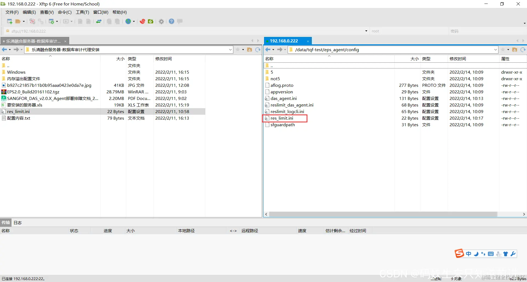This screenshot has height=282, width=527.
Task: Open the globe icon dropdown arrow
Action: (134, 21)
